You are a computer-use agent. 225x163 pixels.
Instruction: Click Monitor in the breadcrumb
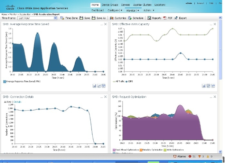[13, 14]
